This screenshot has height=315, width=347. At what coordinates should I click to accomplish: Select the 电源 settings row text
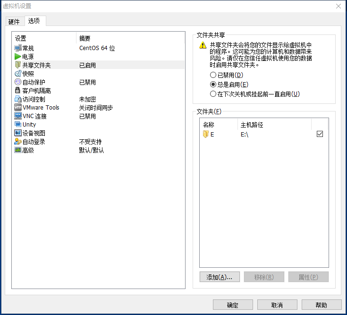click(x=28, y=57)
